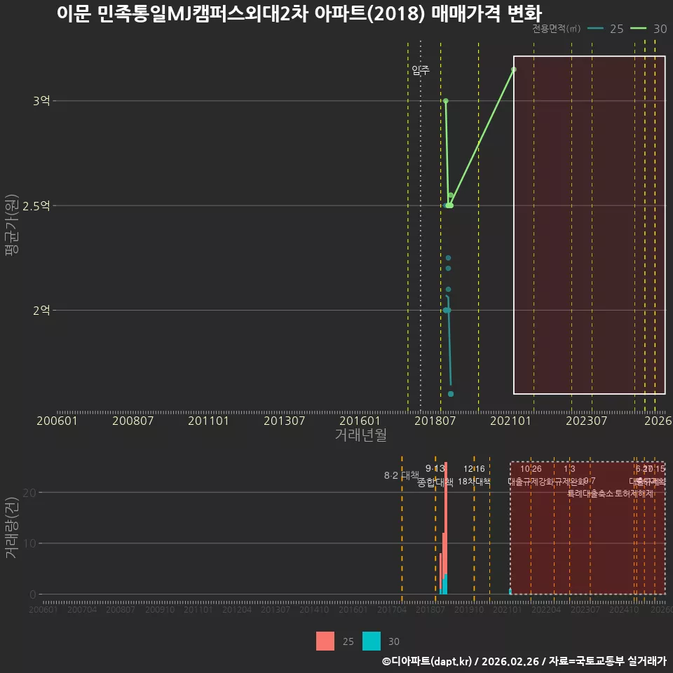
Task: Click the chart title about 매매가격 변화
Action: (x=299, y=13)
